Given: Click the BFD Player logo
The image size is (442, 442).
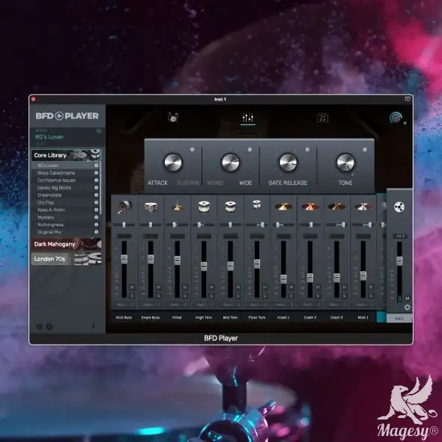Looking at the screenshot, I should (67, 116).
